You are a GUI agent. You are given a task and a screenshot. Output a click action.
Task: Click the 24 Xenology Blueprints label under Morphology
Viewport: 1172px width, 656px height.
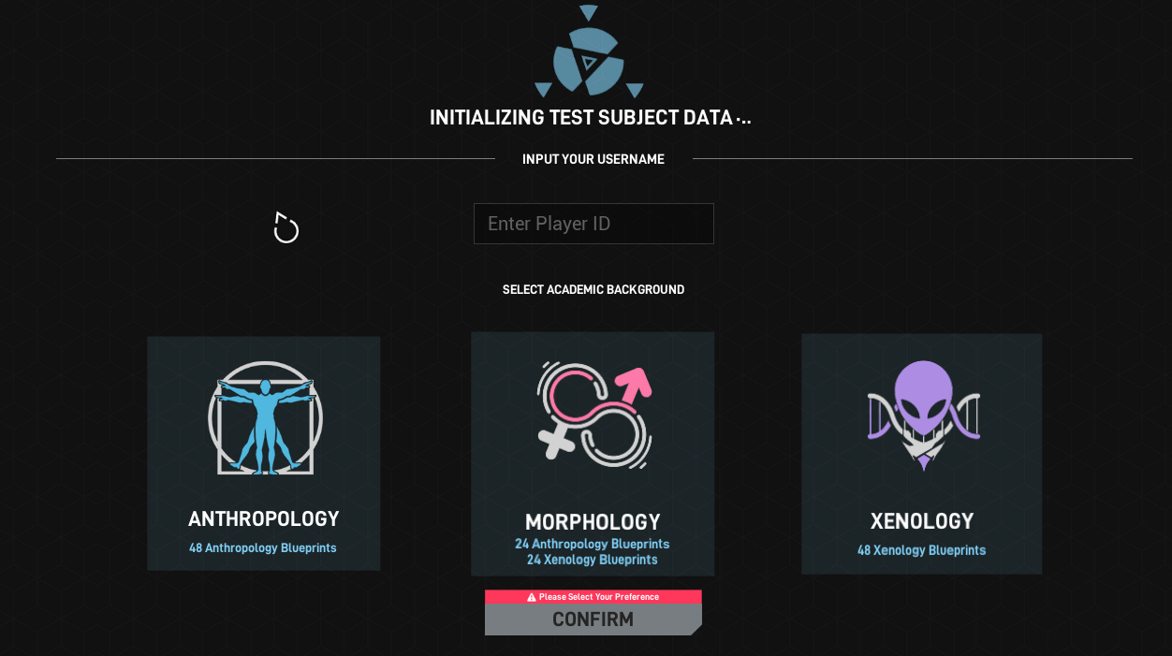593,559
